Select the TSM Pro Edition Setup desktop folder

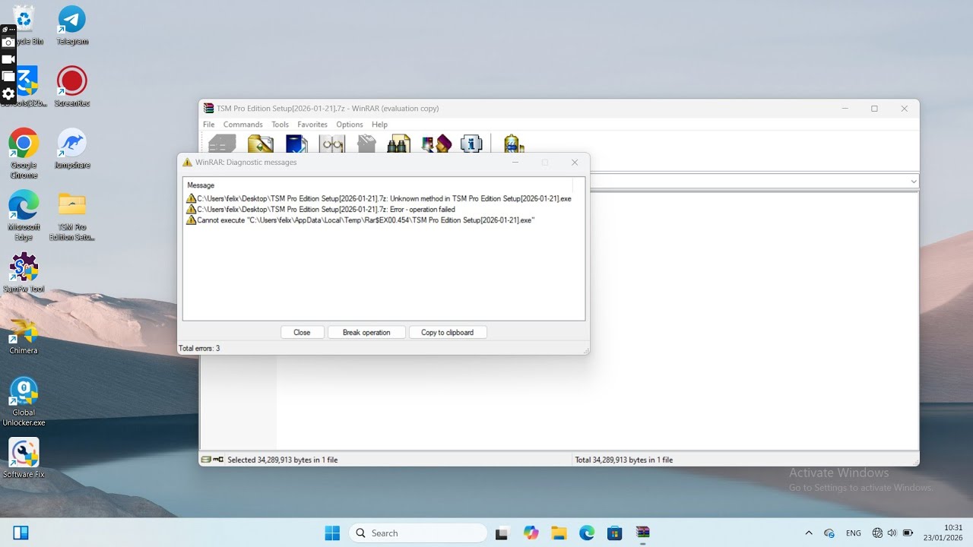[x=72, y=216]
